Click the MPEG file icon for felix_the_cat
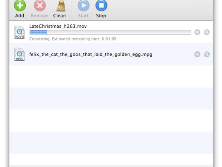This screenshot has width=222, height=167. [x=20, y=54]
